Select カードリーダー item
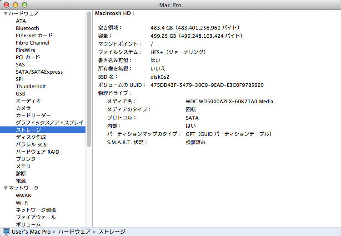341x236 pixels. click(33, 115)
